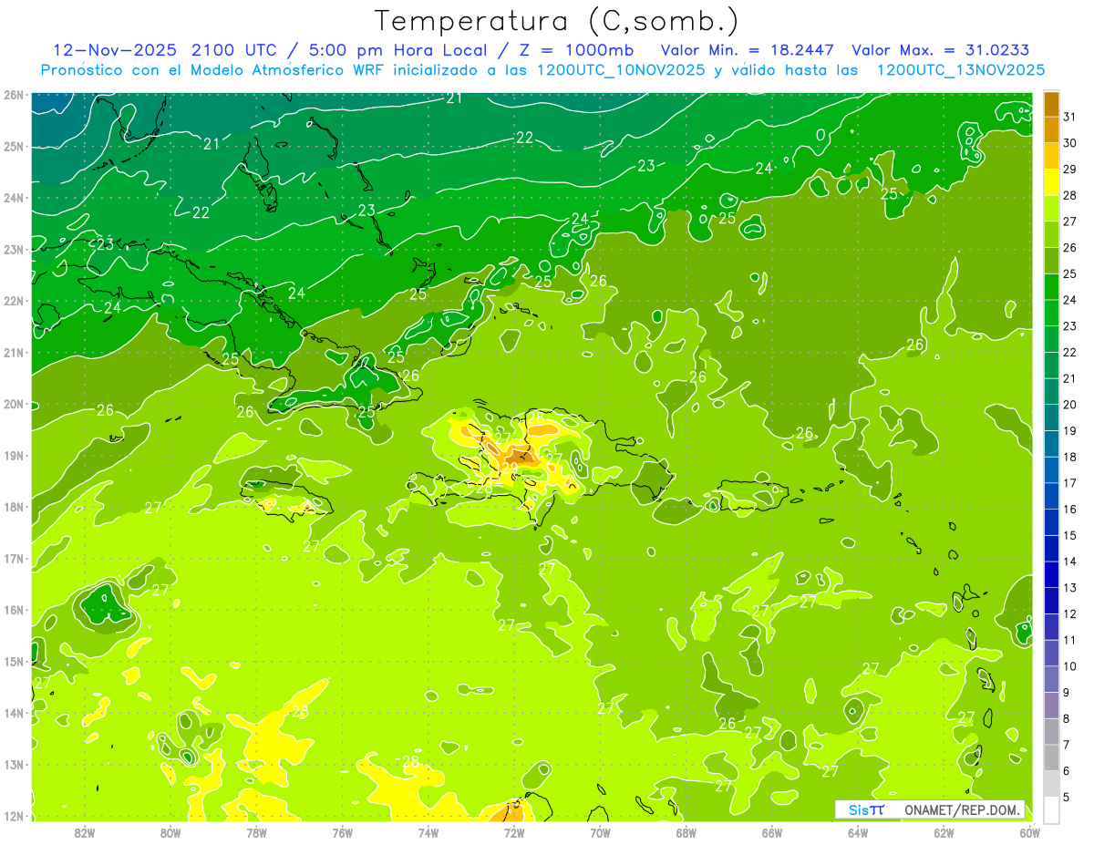Screen dimensions: 1094x845
Task: Click the '76W' longitude axis label
Action: click(x=343, y=832)
